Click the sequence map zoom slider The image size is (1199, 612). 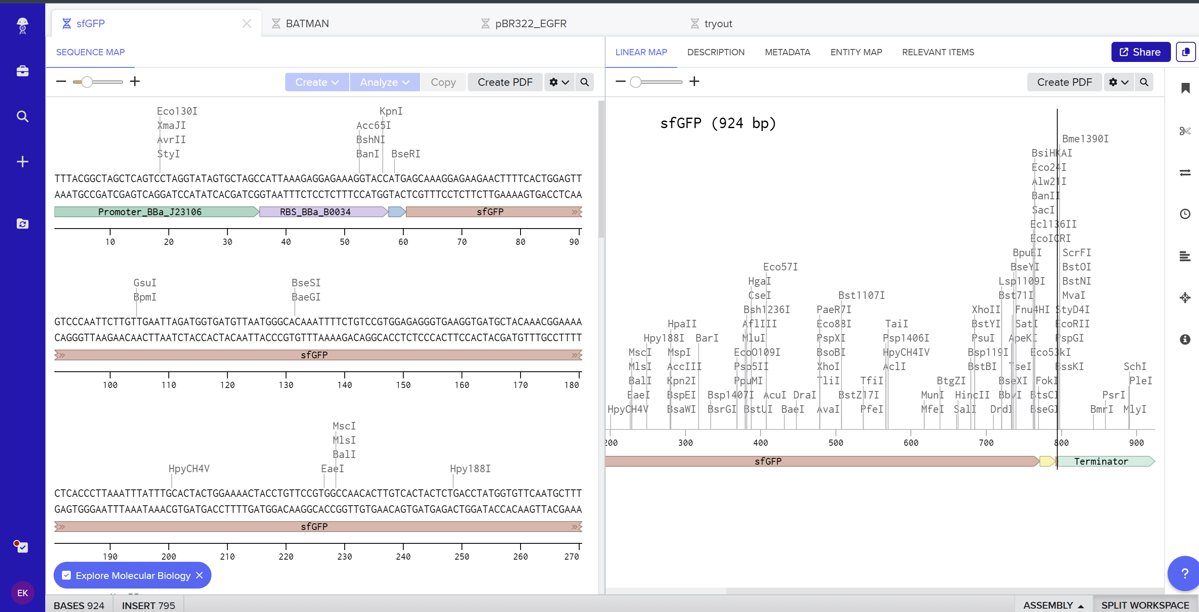(x=87, y=82)
